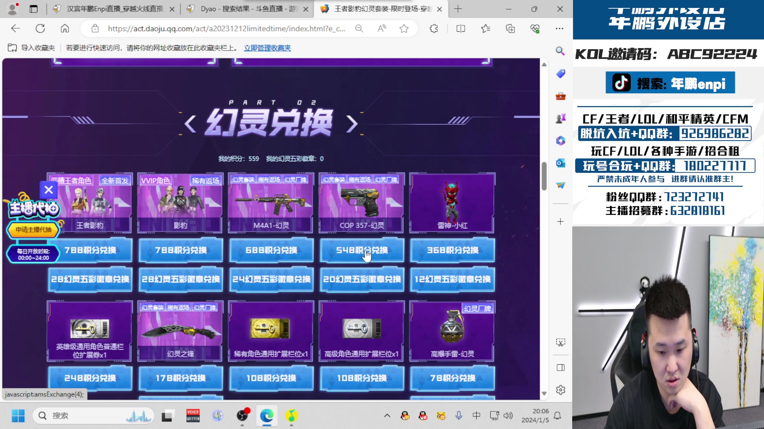764x429 pixels.
Task: Add new sidebar app plus
Action: tap(560, 221)
